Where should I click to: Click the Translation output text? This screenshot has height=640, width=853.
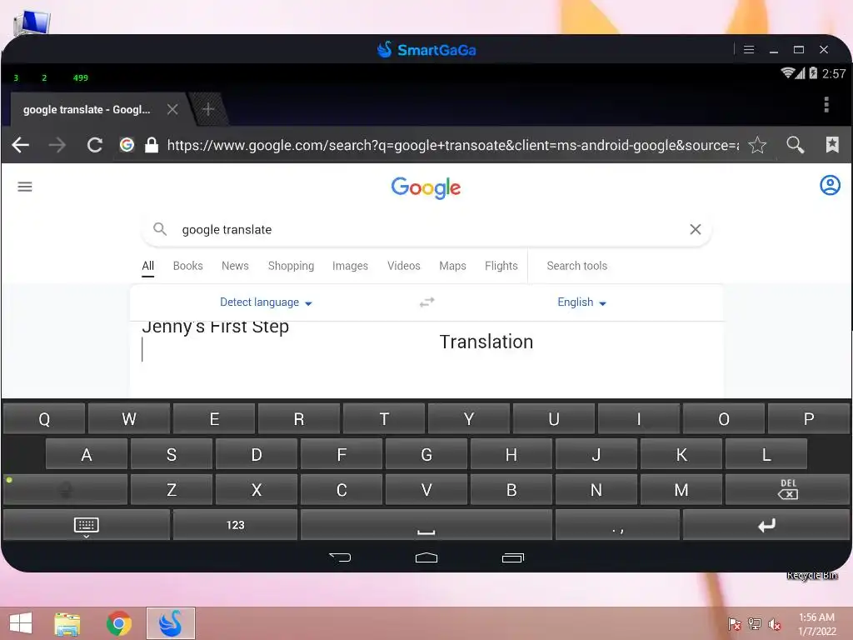(486, 342)
